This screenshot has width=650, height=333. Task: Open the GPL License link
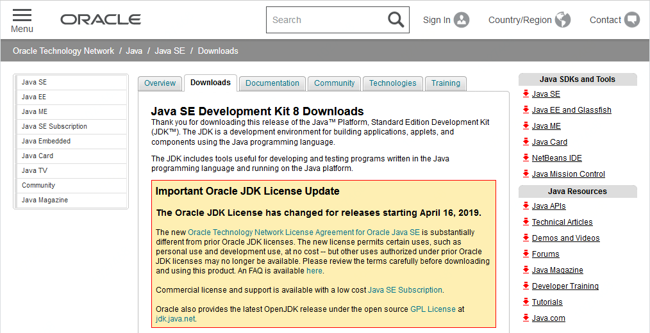(x=433, y=309)
